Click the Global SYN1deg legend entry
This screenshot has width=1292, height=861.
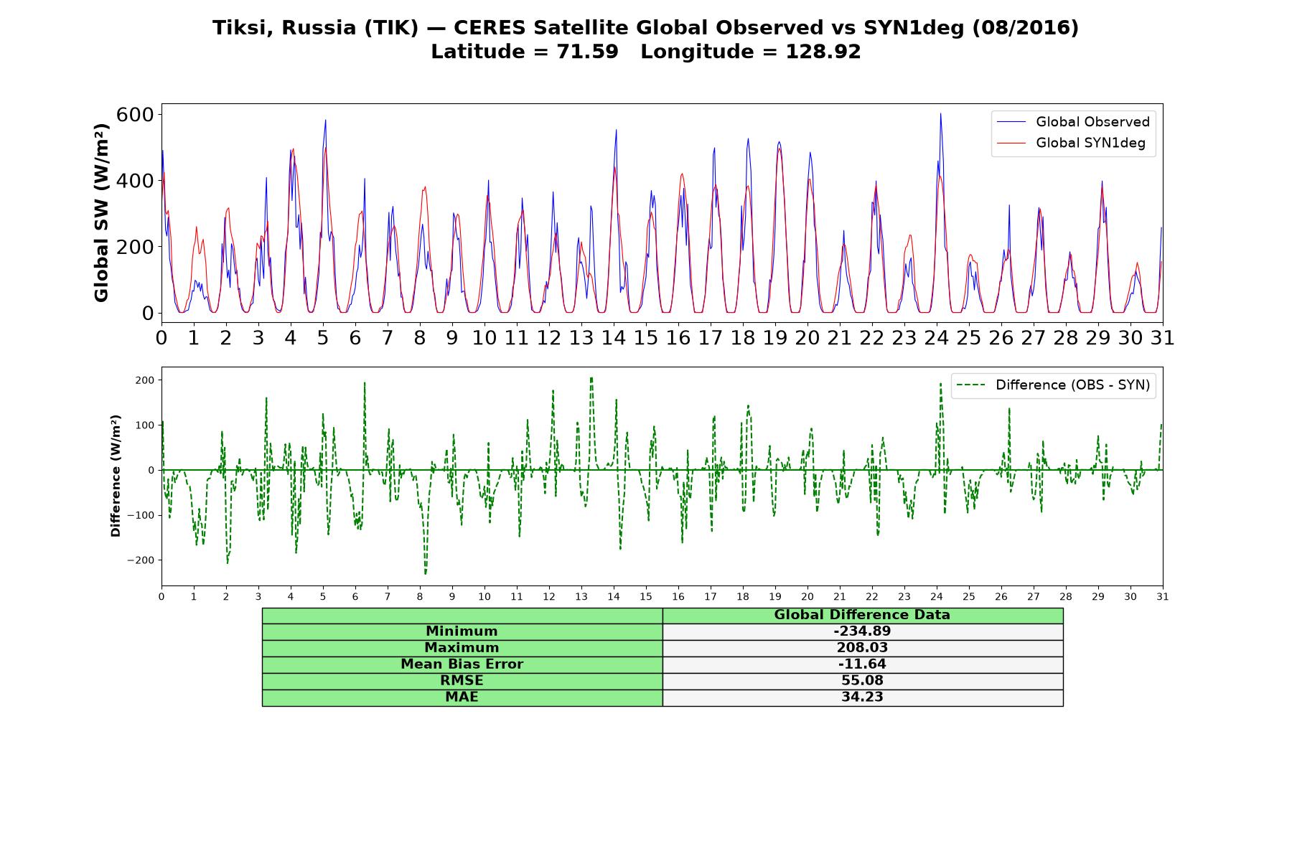pyautogui.click(x=1072, y=143)
